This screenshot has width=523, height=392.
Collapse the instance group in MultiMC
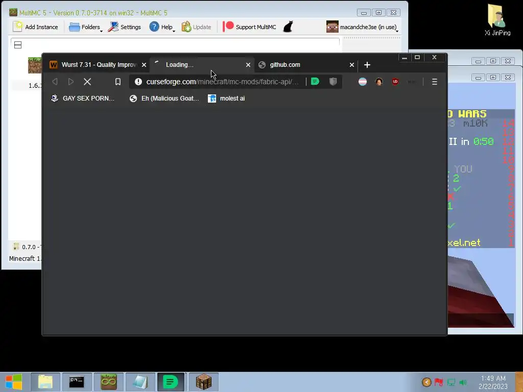(x=18, y=45)
